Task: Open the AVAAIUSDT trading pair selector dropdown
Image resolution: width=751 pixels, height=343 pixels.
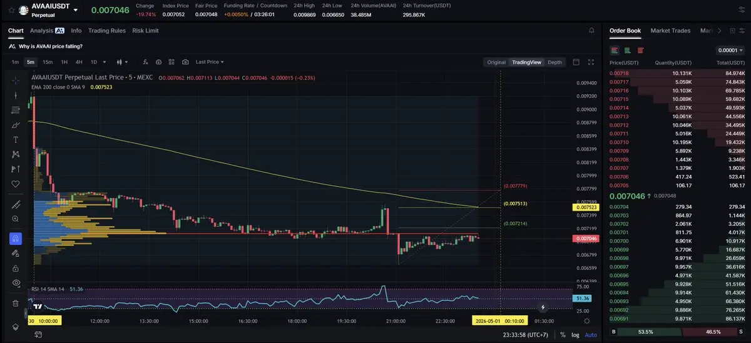Action: 76,10
